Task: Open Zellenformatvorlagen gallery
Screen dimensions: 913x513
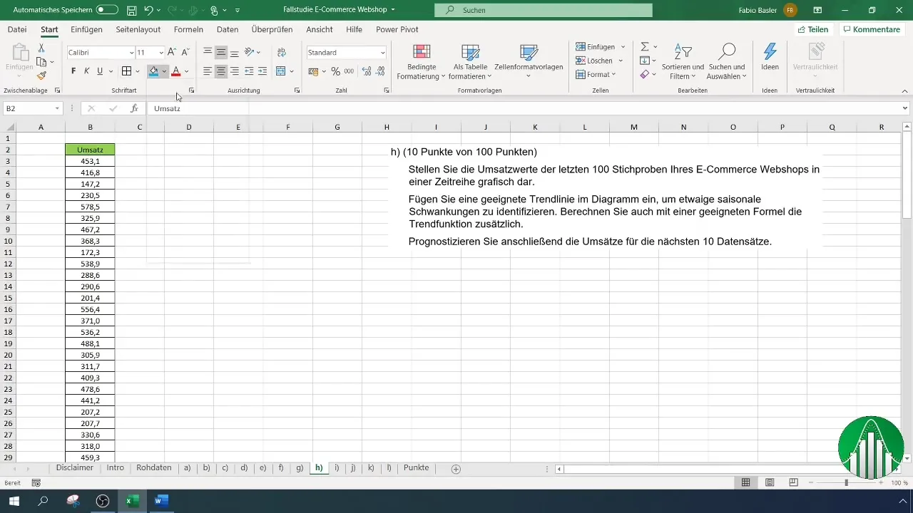Action: pyautogui.click(x=529, y=61)
